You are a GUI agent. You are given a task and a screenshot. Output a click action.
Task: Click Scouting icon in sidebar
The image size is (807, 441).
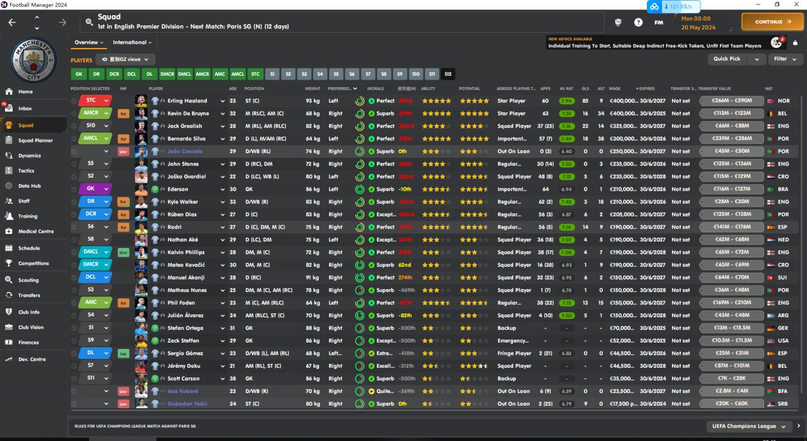point(9,279)
